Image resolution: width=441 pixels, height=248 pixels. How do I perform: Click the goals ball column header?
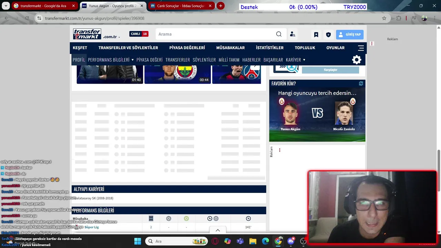(168, 218)
